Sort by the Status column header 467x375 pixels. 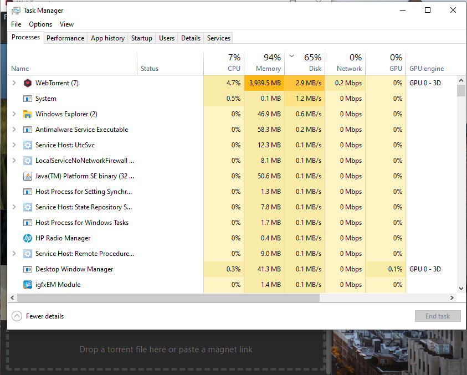tap(171, 64)
